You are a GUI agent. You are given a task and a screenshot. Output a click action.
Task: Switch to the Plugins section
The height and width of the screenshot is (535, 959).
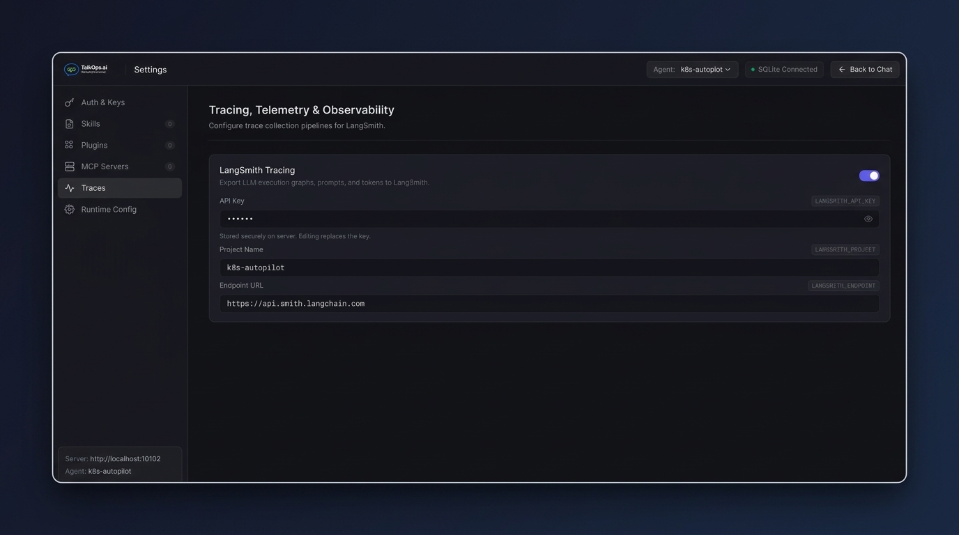120,145
